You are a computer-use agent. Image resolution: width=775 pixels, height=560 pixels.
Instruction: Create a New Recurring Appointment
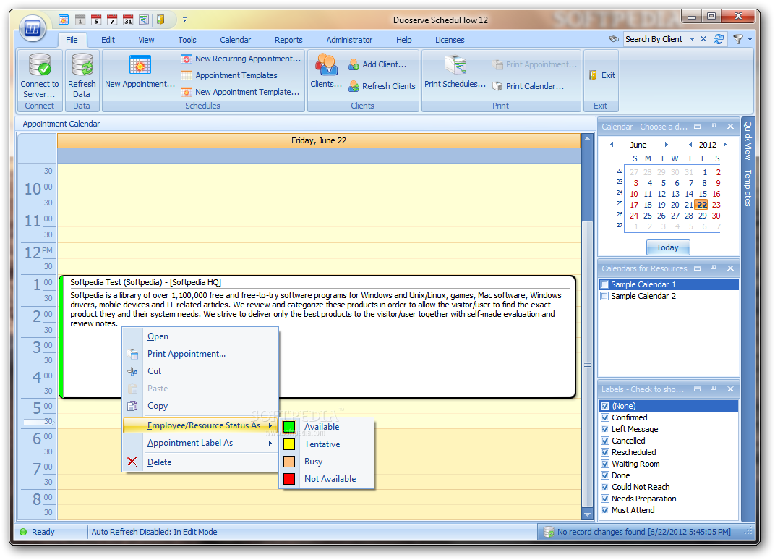tap(241, 59)
